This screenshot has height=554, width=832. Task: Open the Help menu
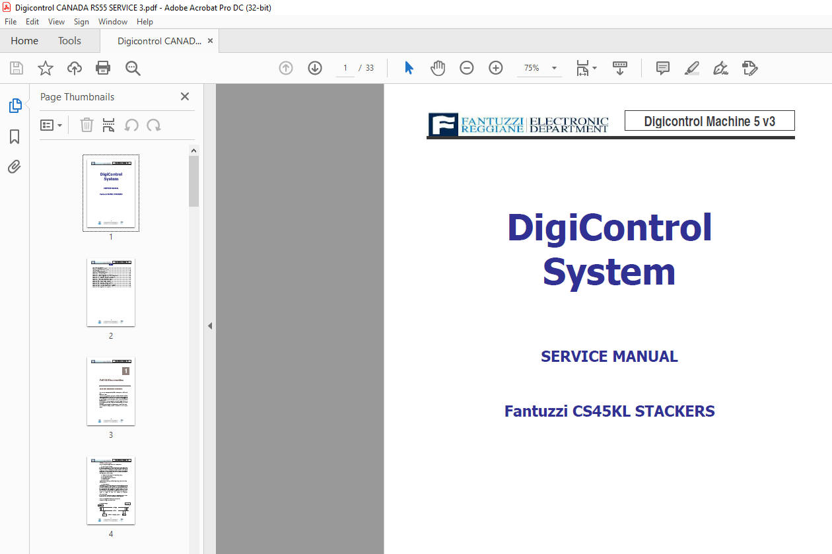pos(145,22)
